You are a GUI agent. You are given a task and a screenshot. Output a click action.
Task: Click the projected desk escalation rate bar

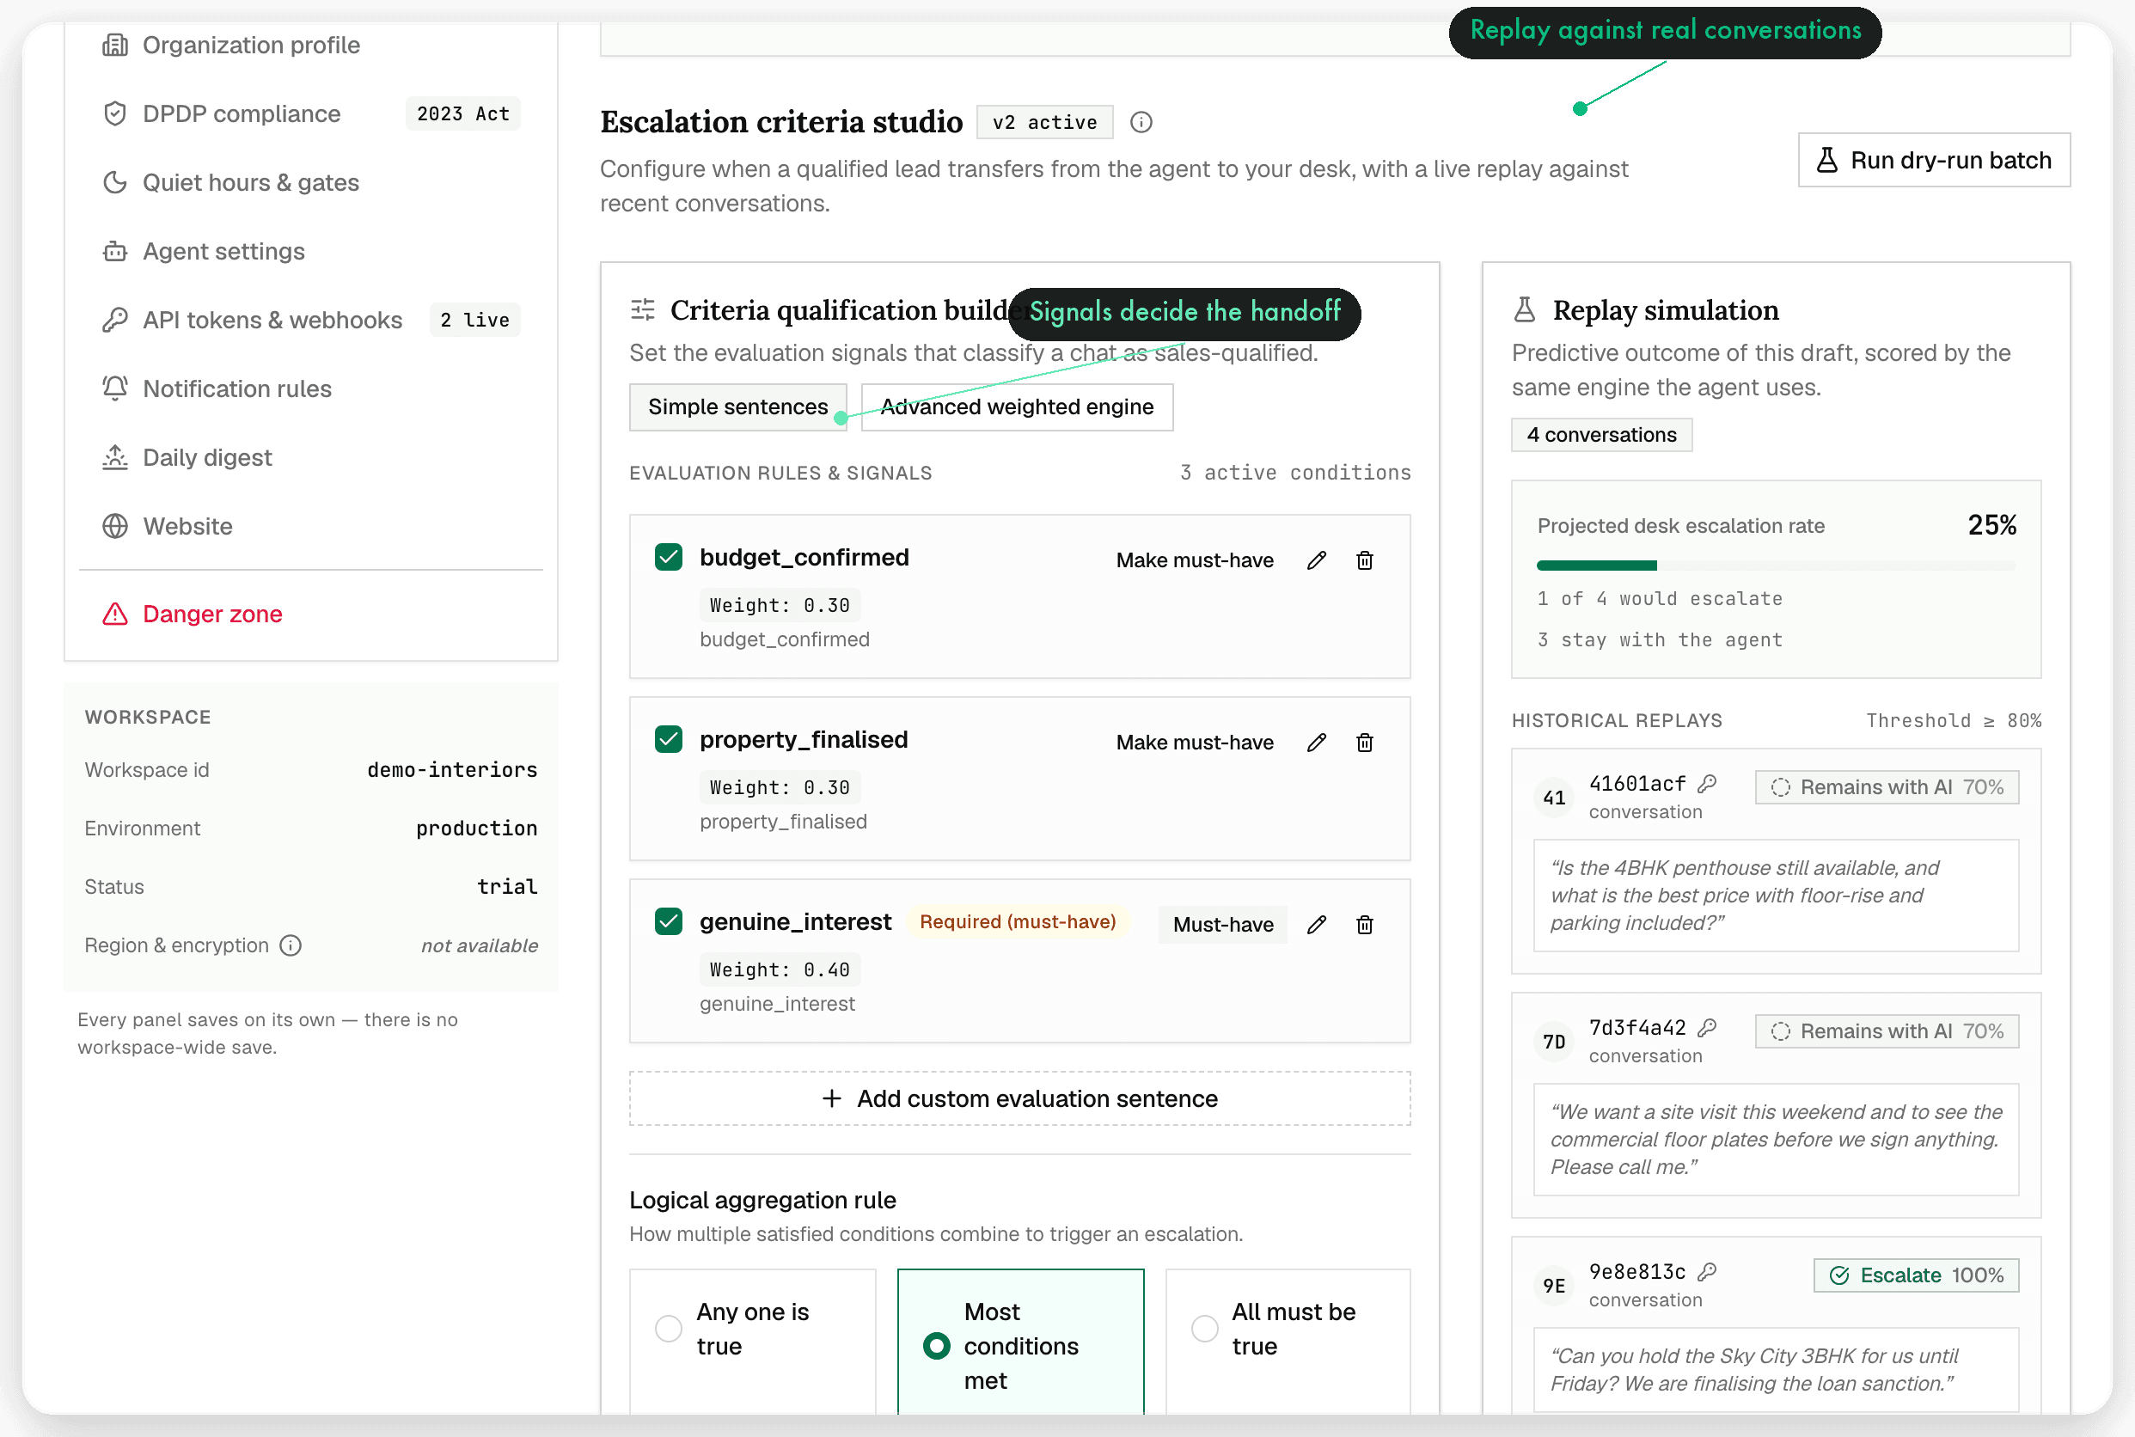tap(1776, 566)
